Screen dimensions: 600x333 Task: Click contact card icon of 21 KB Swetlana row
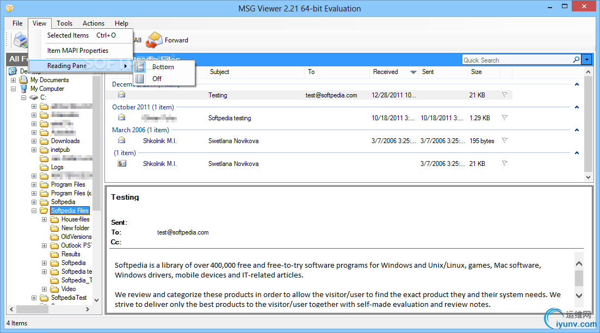pyautogui.click(x=122, y=163)
